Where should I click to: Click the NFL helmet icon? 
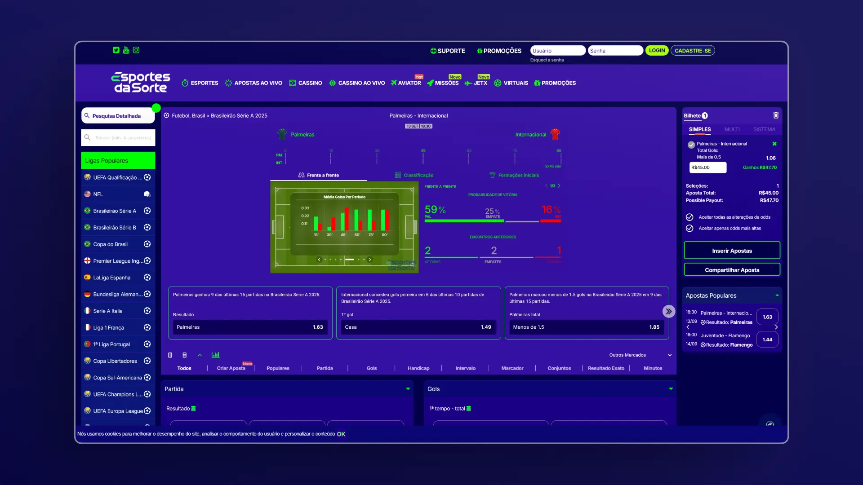(x=147, y=194)
